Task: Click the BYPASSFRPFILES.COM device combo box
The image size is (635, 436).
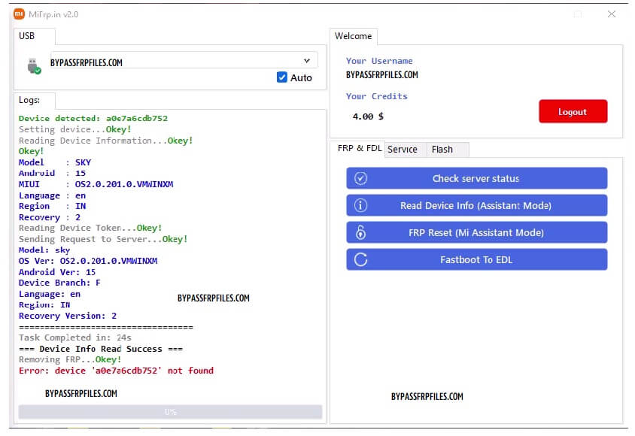Action: [184, 61]
